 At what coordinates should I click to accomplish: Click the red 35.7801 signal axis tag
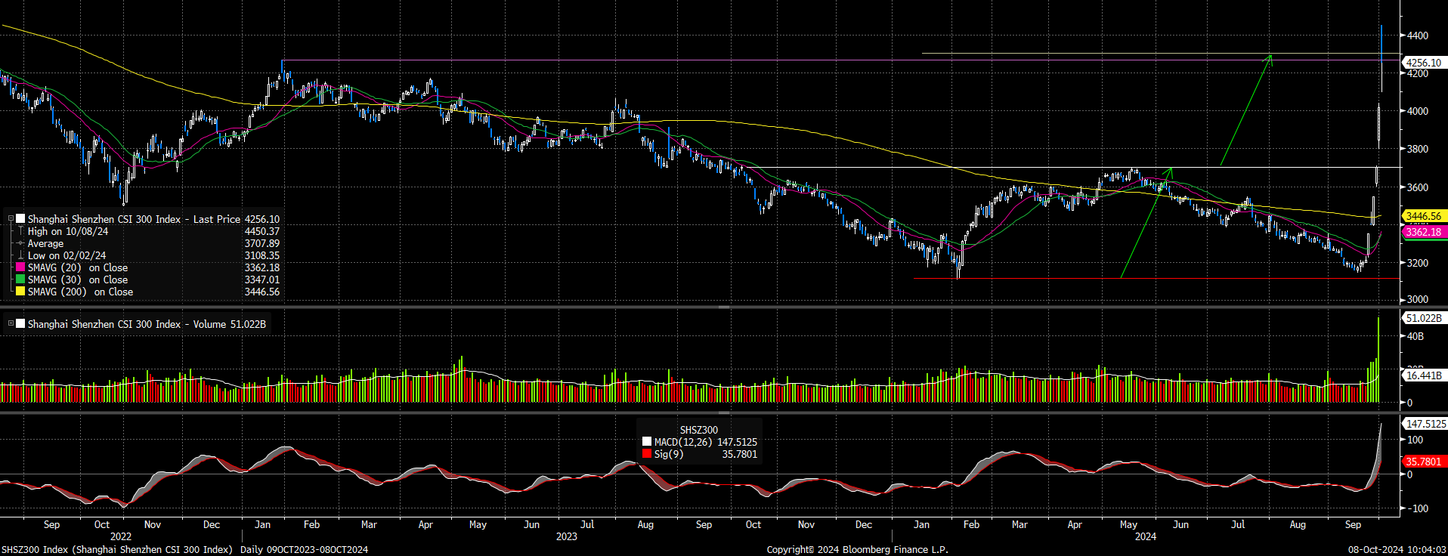[1424, 462]
